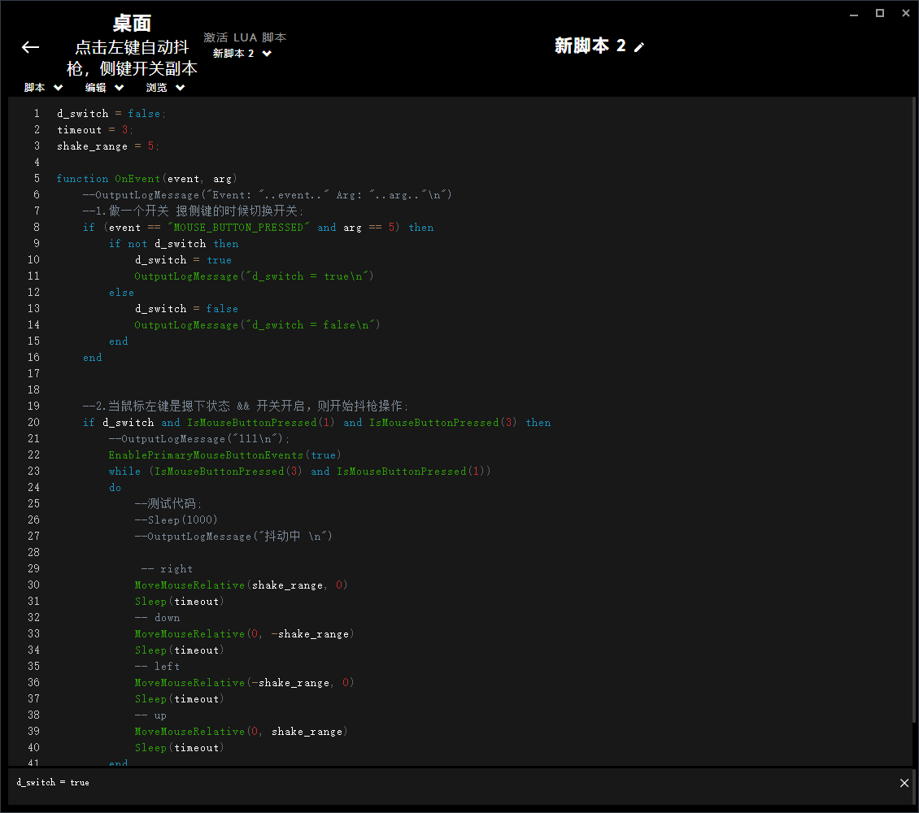This screenshot has width=919, height=813.
Task: Click the pencil icon beside 新脚本 2
Action: click(639, 47)
